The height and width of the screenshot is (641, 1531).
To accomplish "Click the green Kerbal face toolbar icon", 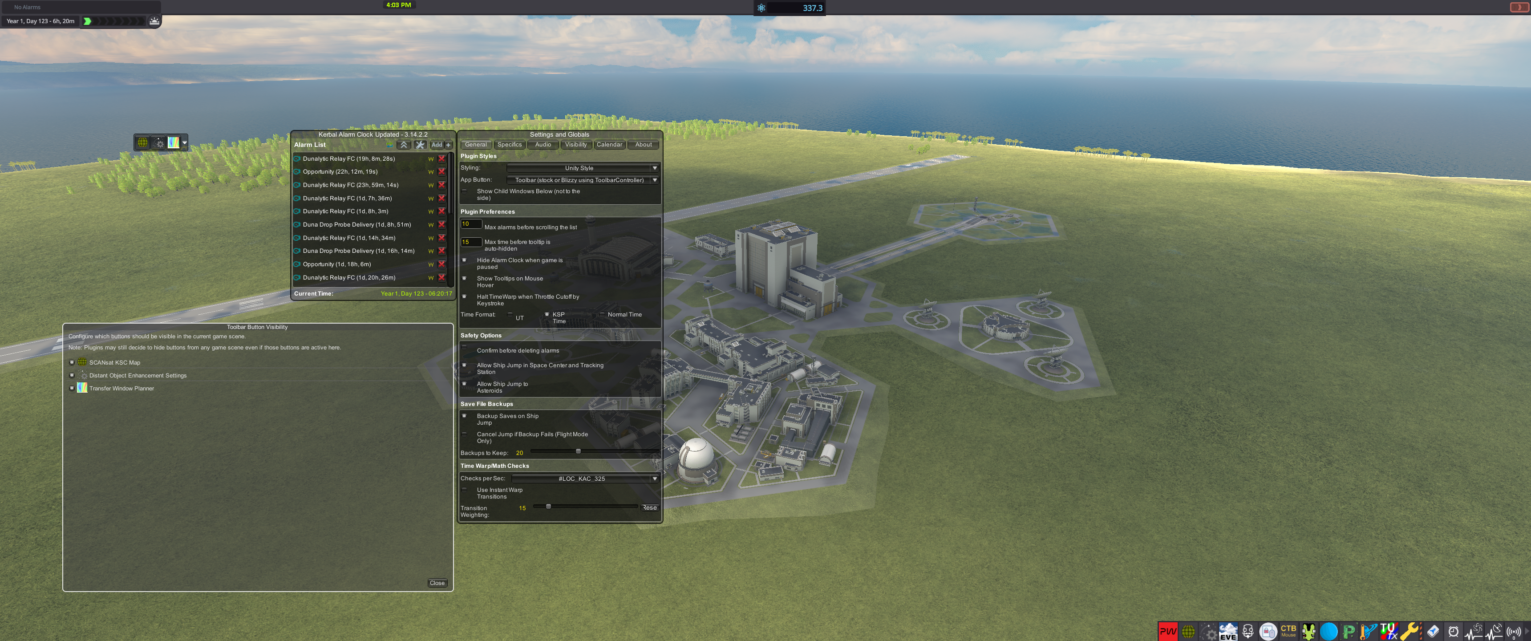I will tap(1309, 631).
